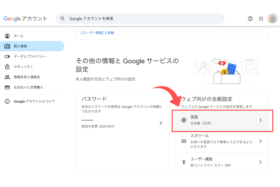Go to ホーム in sidebar
280x187 pixels.
click(18, 36)
